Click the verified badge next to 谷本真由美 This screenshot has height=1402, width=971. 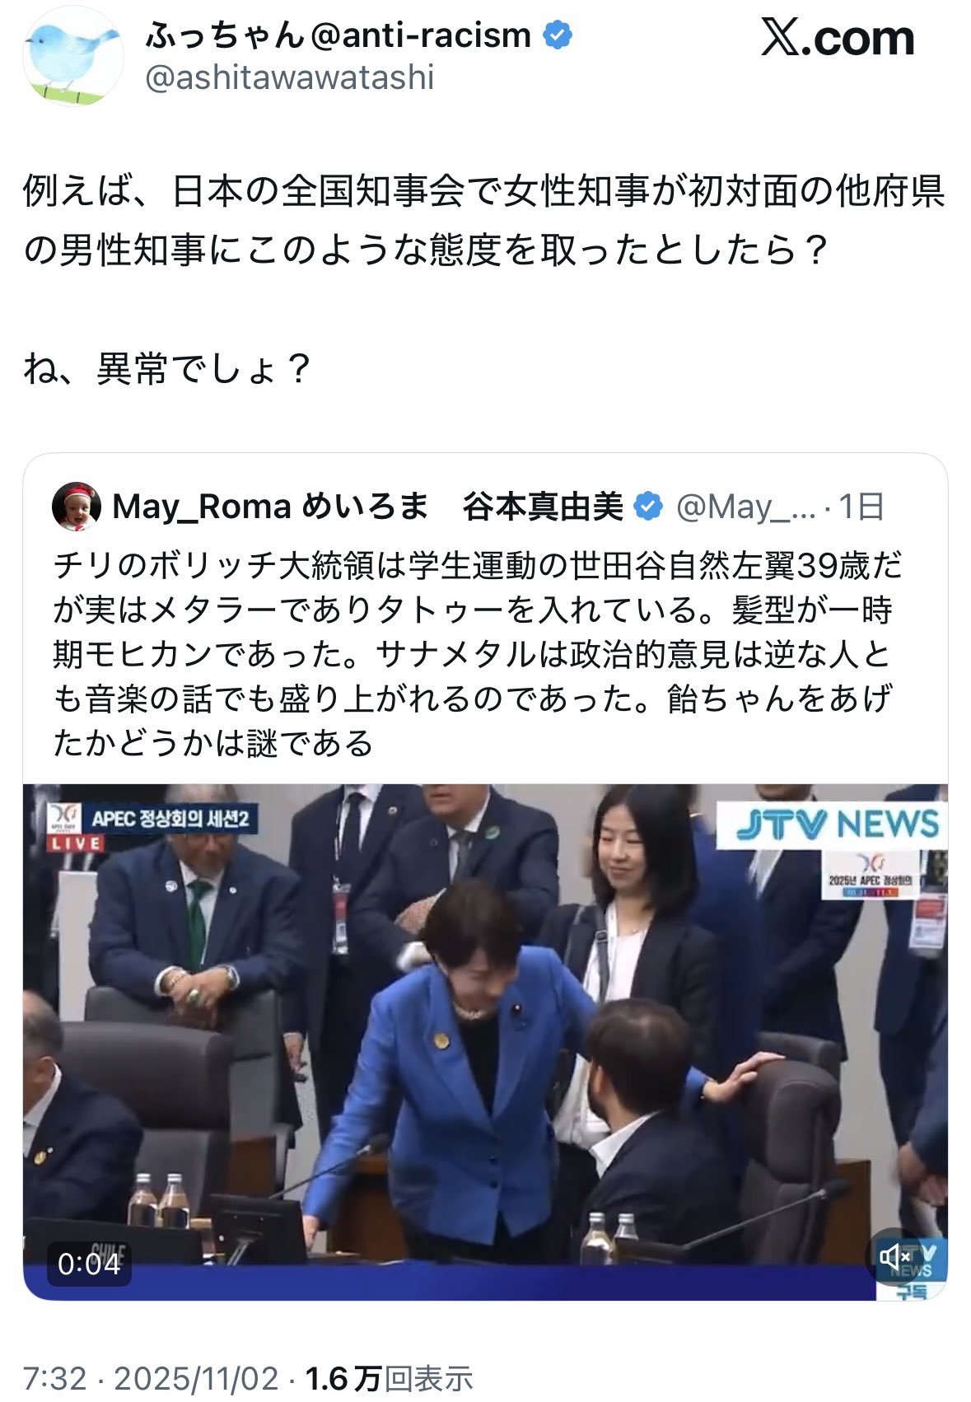pos(648,507)
